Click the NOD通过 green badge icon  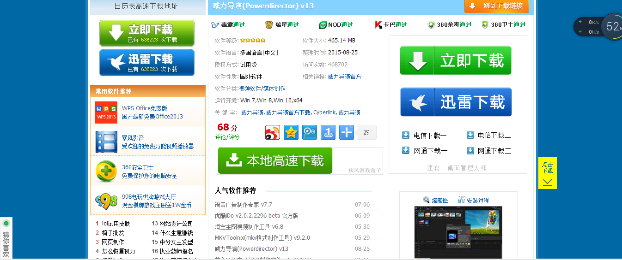[x=323, y=25]
